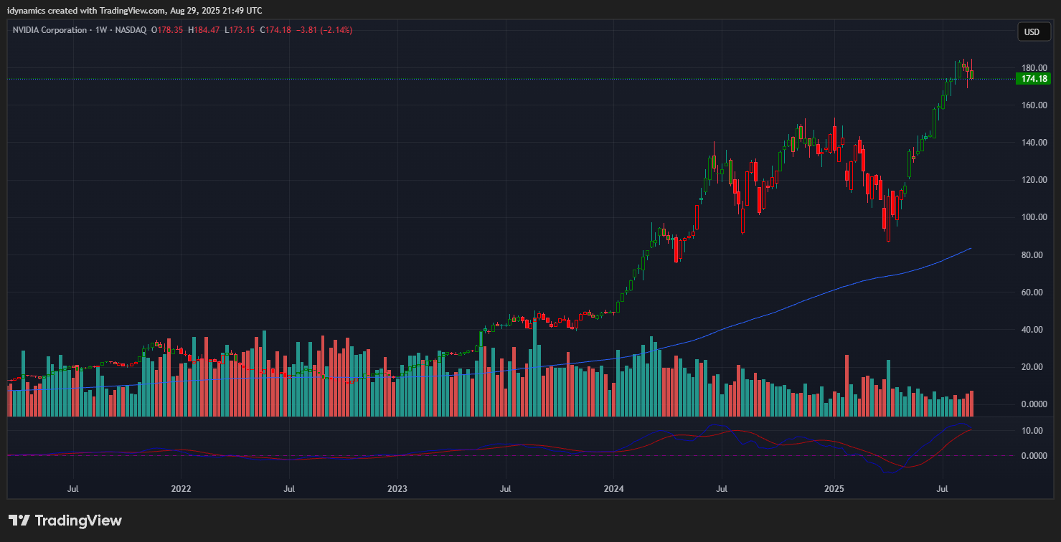Click the idynamics snapshot credit header text

pyautogui.click(x=135, y=10)
